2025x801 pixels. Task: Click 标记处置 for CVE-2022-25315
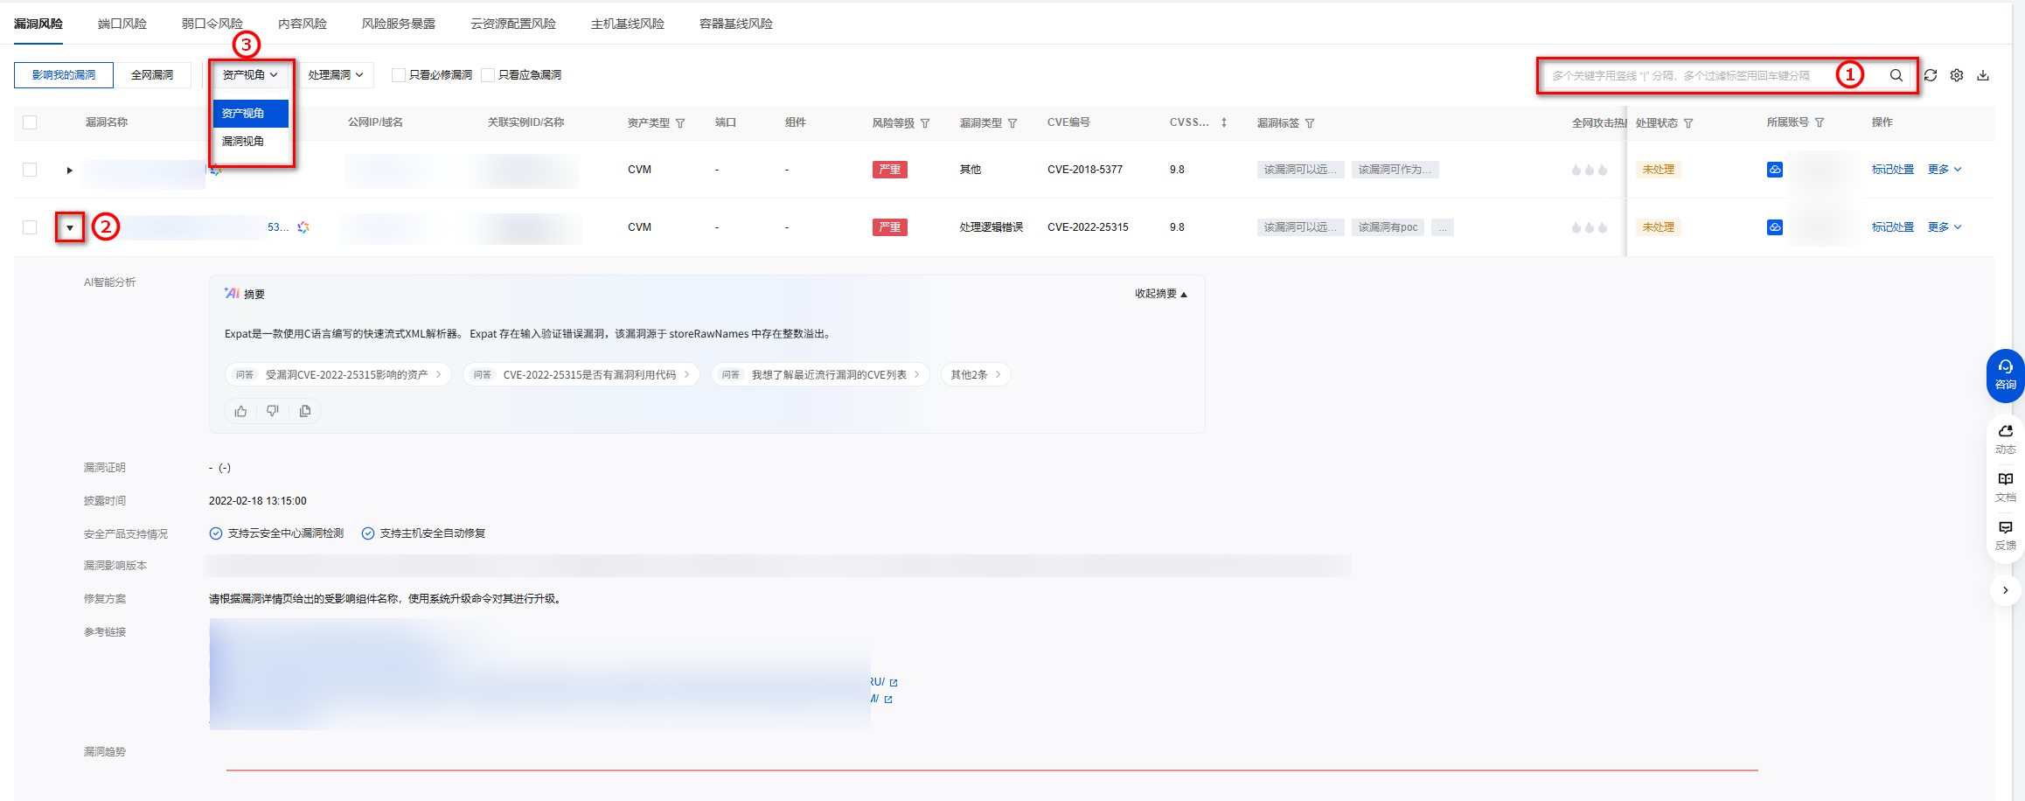tap(1893, 227)
